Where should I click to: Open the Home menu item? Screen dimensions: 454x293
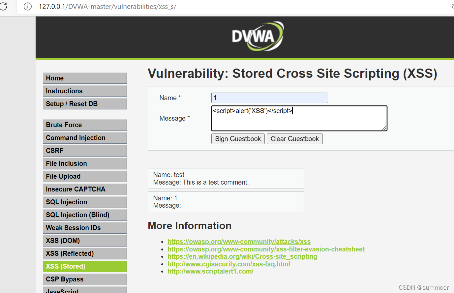click(x=85, y=78)
